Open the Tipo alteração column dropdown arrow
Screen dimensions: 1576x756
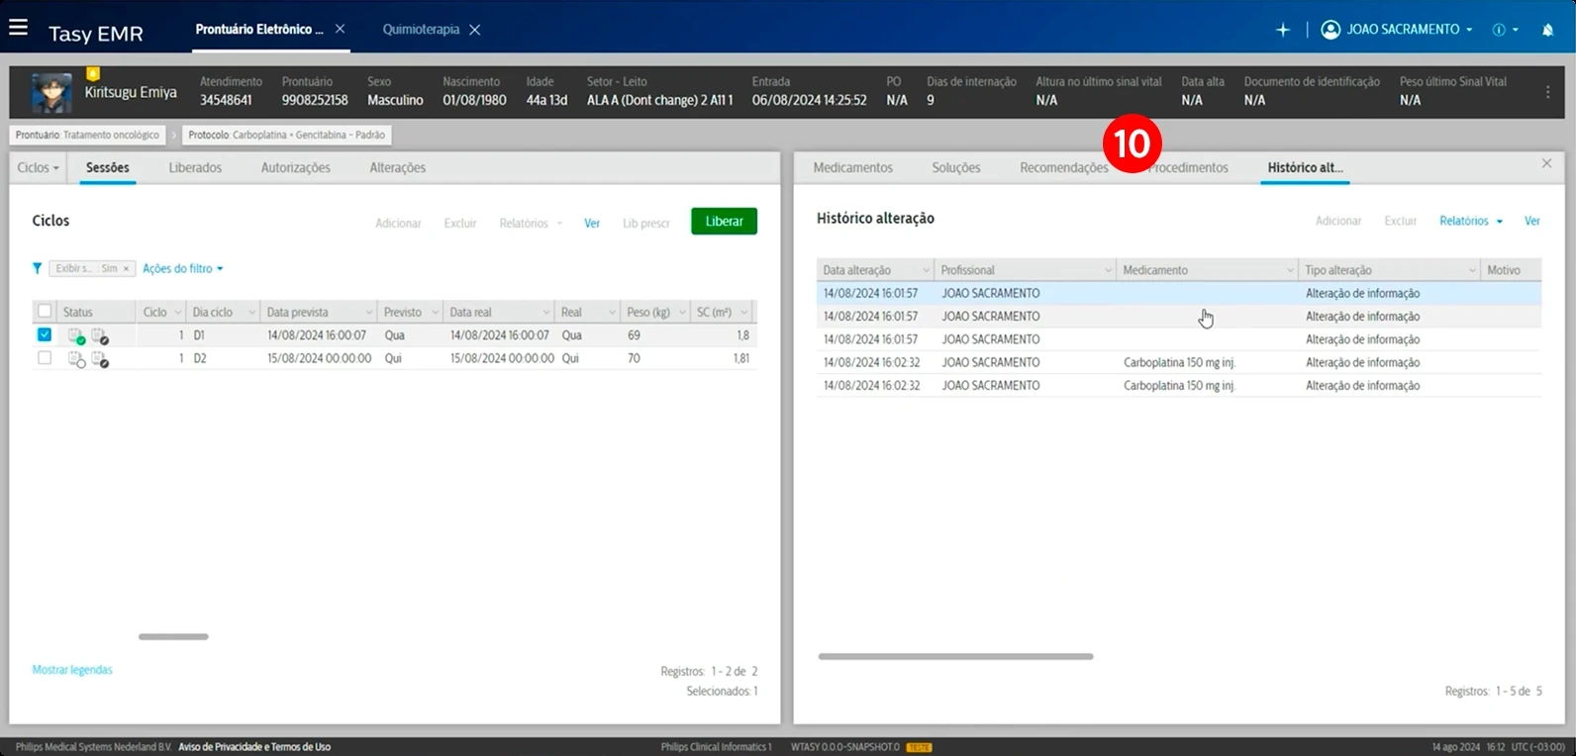[1473, 270]
